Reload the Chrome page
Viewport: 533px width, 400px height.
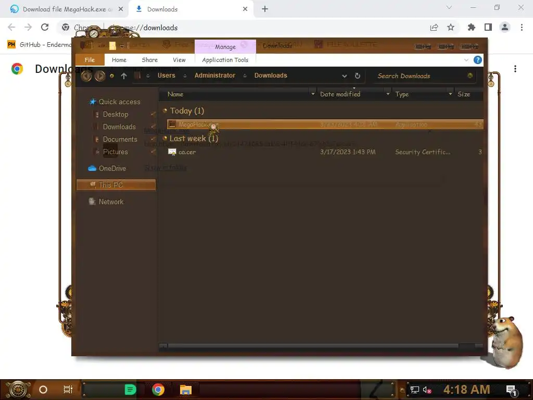pos(45,27)
